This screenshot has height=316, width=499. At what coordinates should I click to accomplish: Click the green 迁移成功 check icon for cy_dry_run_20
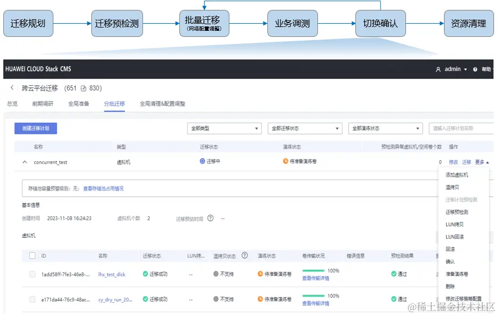click(x=145, y=299)
